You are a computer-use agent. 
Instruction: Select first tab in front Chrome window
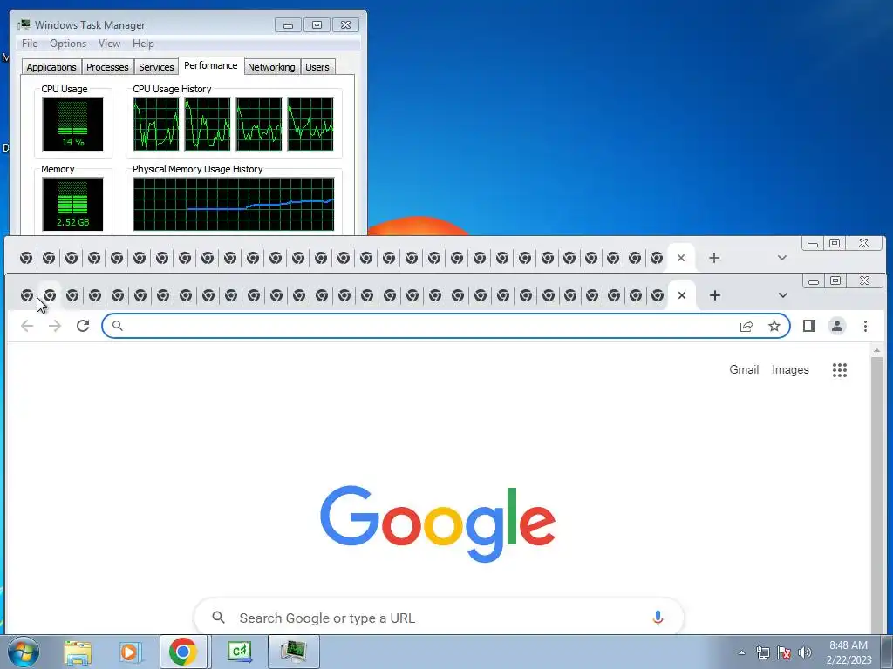coord(27,295)
